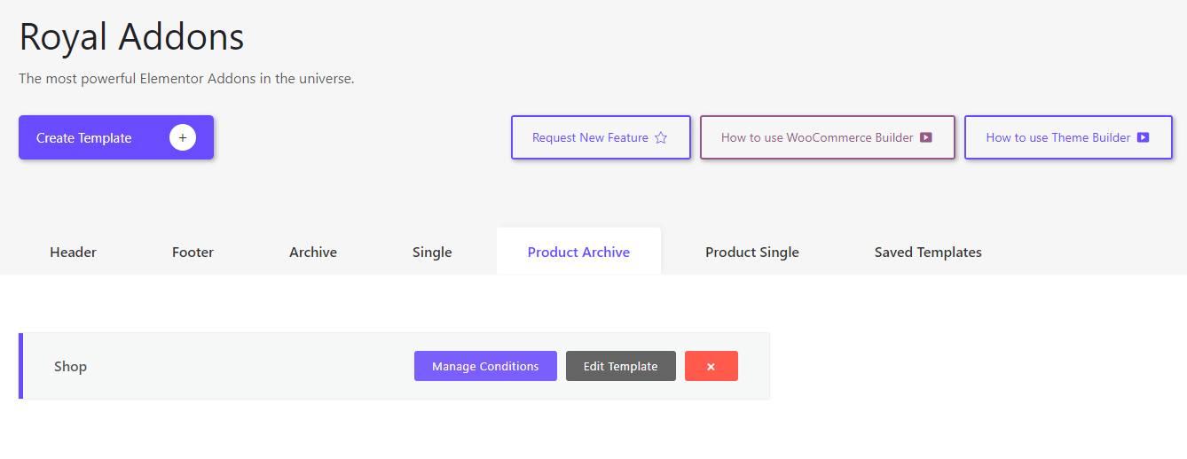Click the video play icon on Theme Builder button
This screenshot has height=459, width=1187.
1144,137
